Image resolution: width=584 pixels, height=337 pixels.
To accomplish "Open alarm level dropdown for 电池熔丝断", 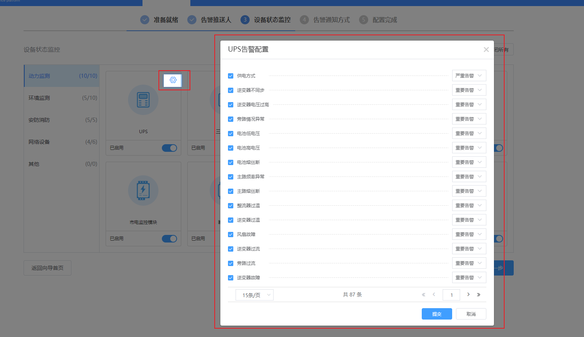I will click(x=469, y=162).
